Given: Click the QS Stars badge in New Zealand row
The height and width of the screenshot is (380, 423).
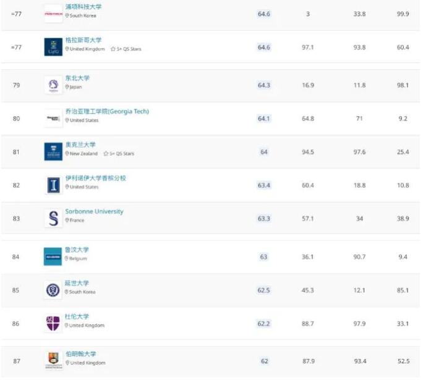Looking at the screenshot, I should click(x=119, y=154).
